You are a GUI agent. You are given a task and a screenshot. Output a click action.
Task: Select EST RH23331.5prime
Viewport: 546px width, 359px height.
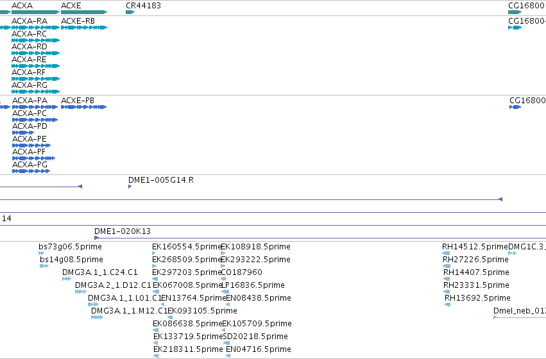(x=447, y=292)
